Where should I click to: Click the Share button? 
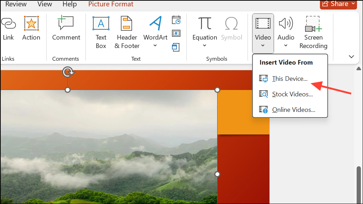(338, 4)
